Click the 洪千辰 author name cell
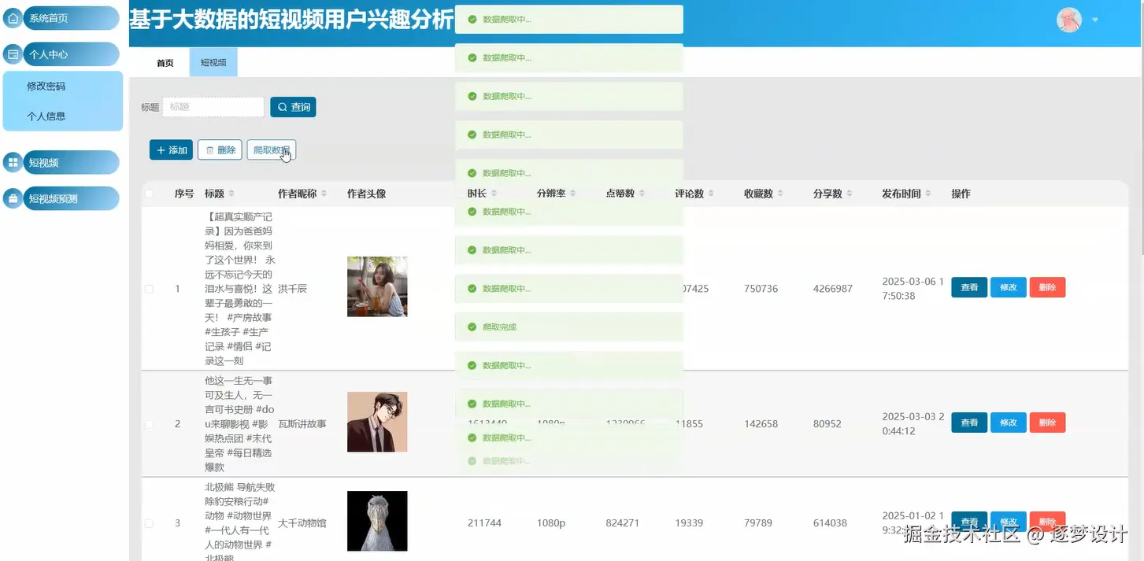1144x561 pixels. point(293,289)
